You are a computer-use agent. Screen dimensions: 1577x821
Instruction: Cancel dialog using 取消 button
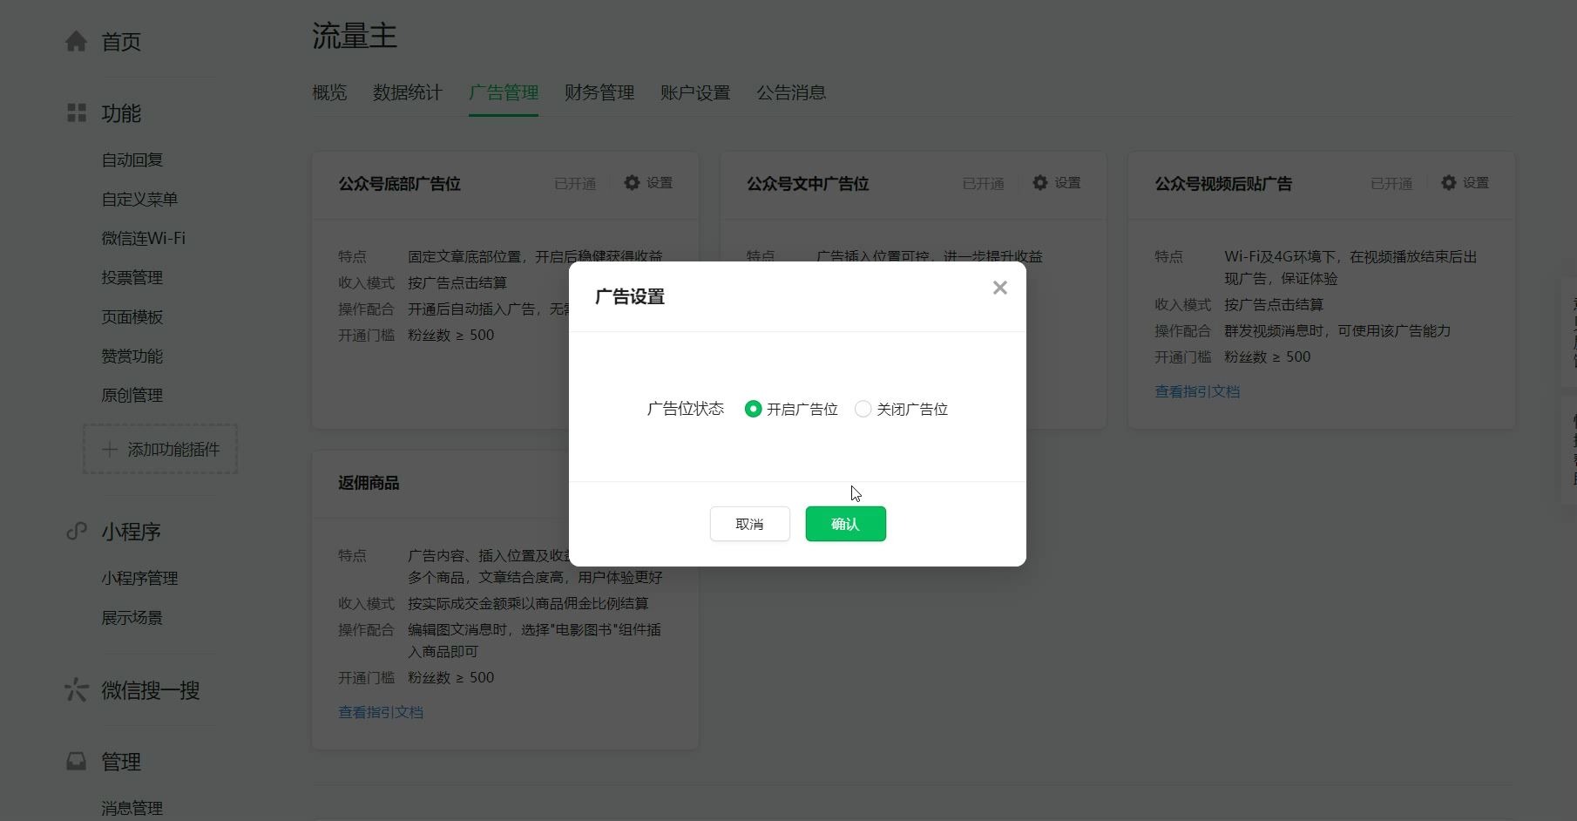[x=749, y=524]
